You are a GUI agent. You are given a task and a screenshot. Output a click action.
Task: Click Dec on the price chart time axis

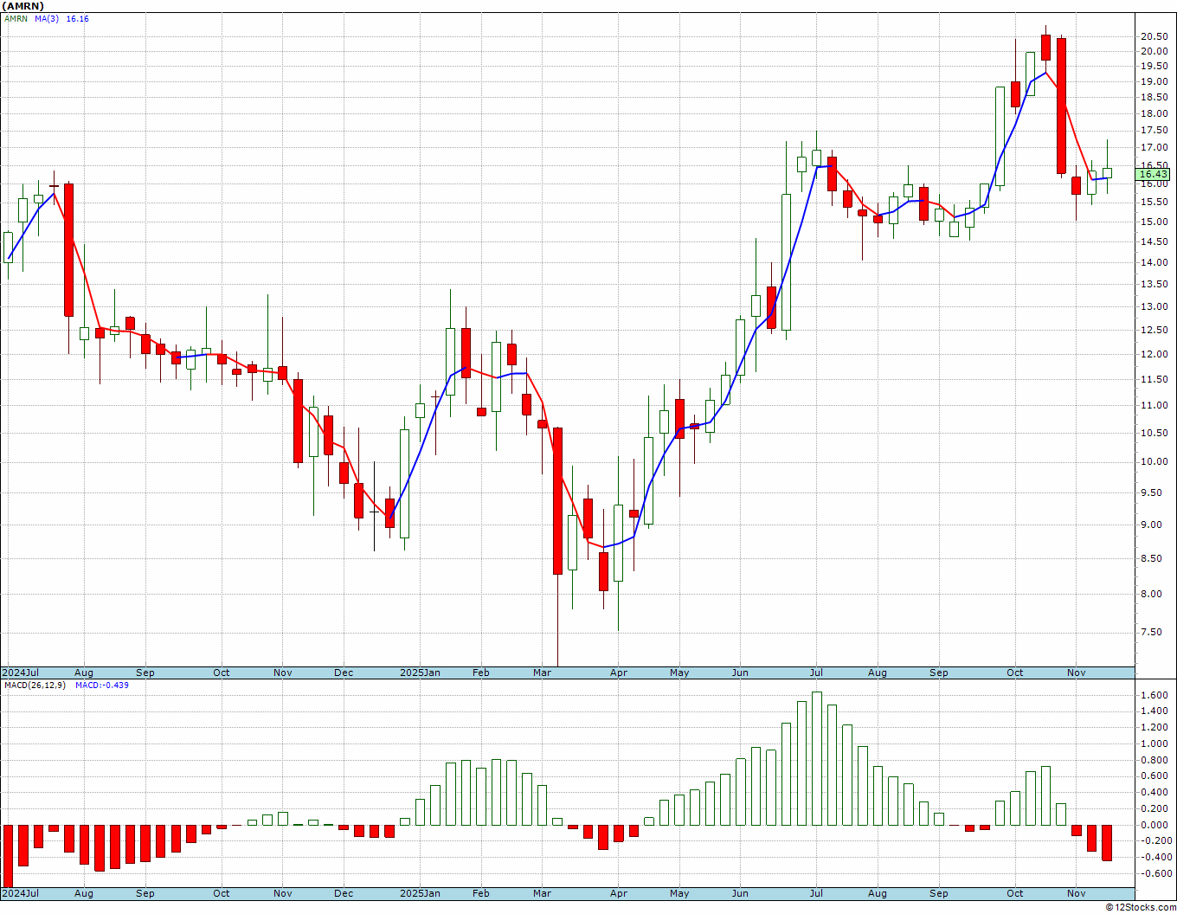point(344,673)
